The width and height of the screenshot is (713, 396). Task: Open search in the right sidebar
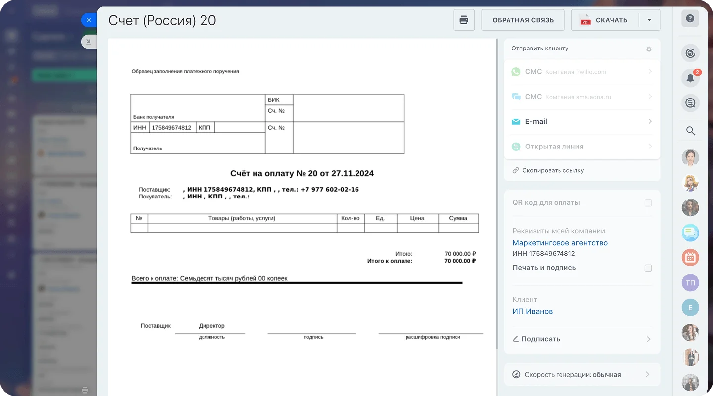[690, 131]
